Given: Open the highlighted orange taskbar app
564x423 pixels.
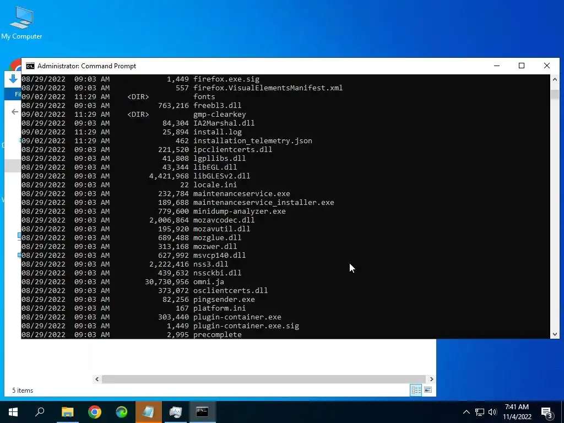Looking at the screenshot, I should [149, 412].
